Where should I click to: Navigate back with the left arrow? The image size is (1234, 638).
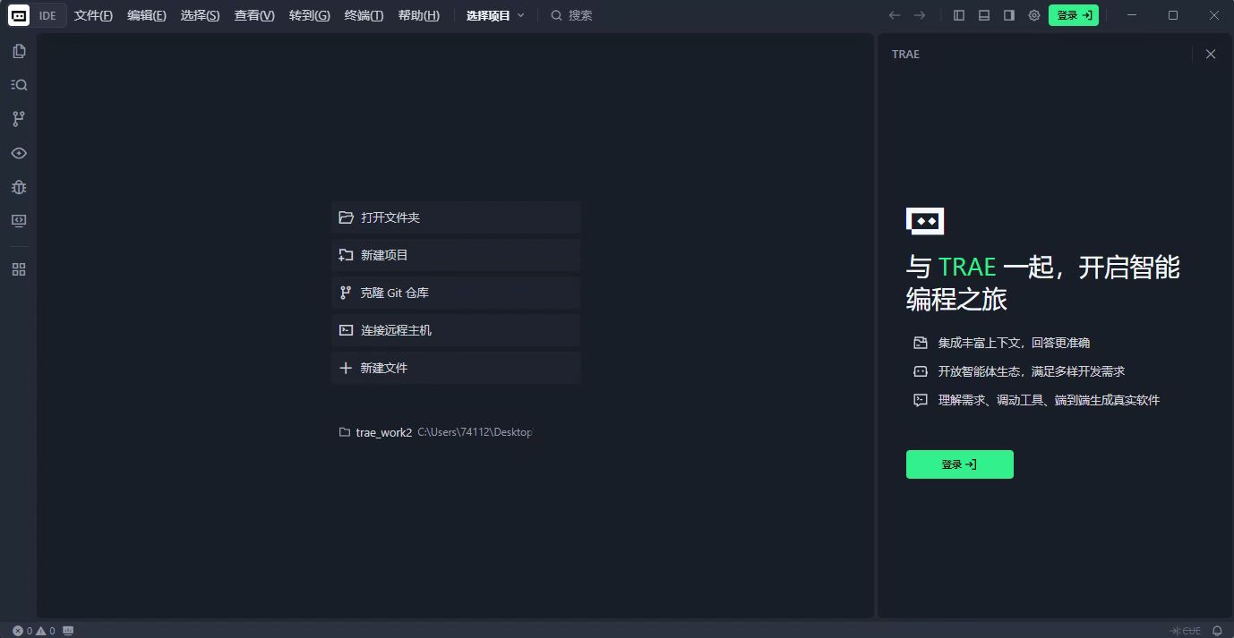(x=894, y=15)
